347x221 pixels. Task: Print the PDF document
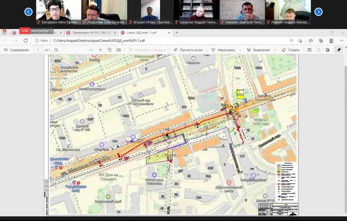coord(309,50)
